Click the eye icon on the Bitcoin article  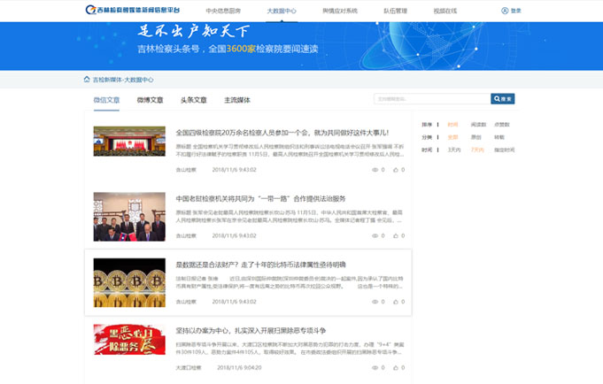pos(374,302)
